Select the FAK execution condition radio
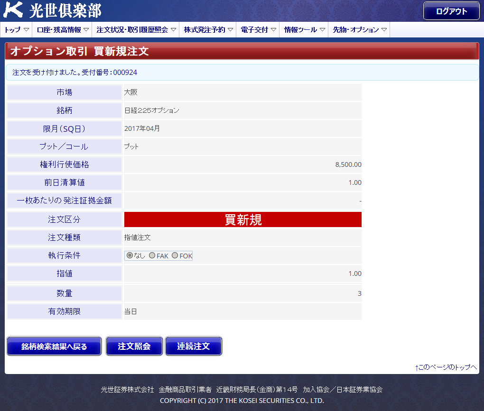This screenshot has width=484, height=411. [152, 256]
